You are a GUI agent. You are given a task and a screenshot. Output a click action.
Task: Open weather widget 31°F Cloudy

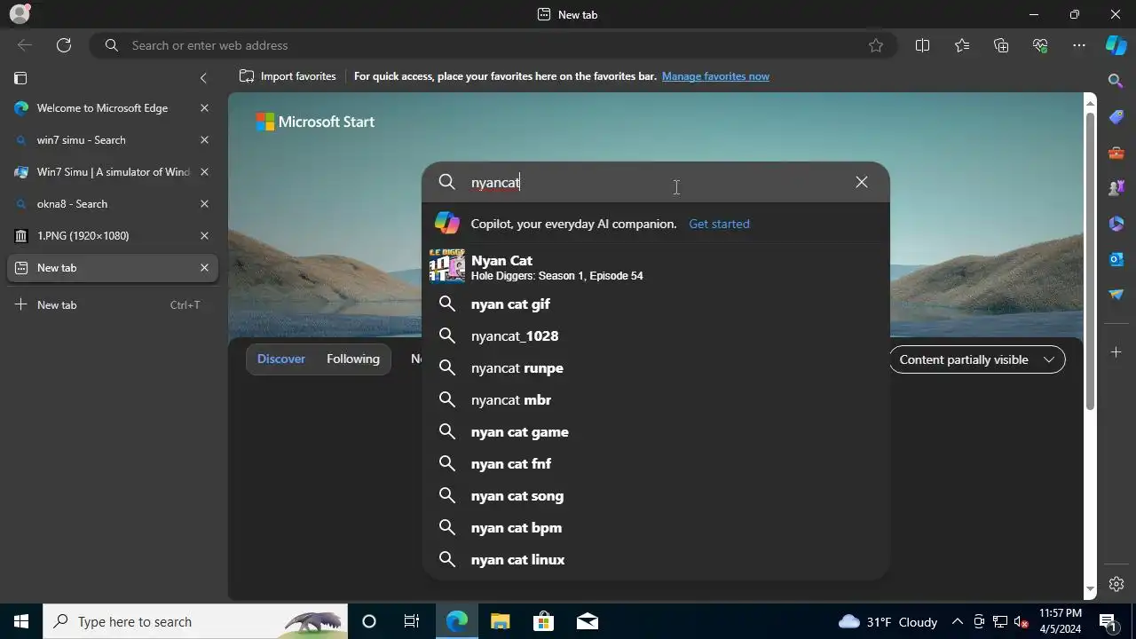[887, 621]
